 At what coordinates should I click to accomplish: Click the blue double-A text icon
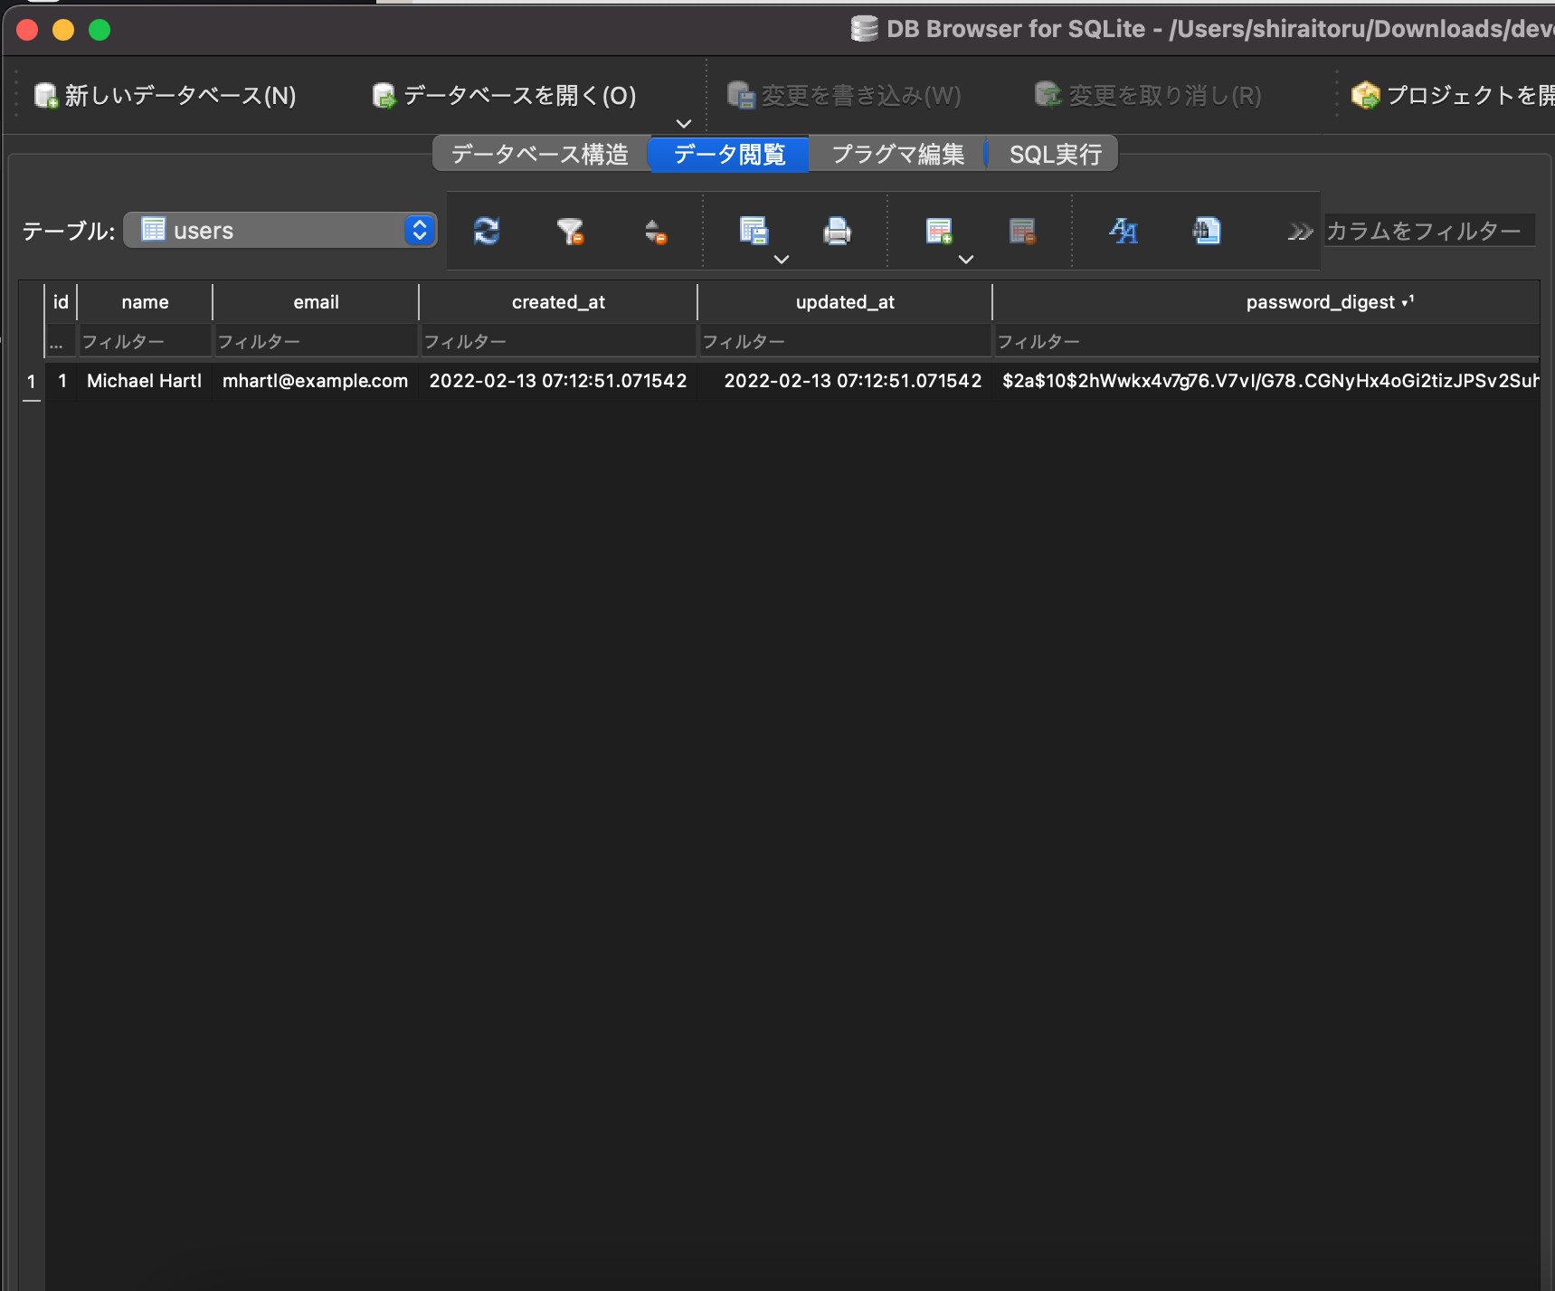click(1124, 232)
